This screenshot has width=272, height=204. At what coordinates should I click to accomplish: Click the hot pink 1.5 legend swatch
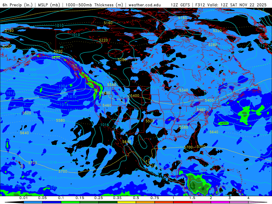click(202, 202)
